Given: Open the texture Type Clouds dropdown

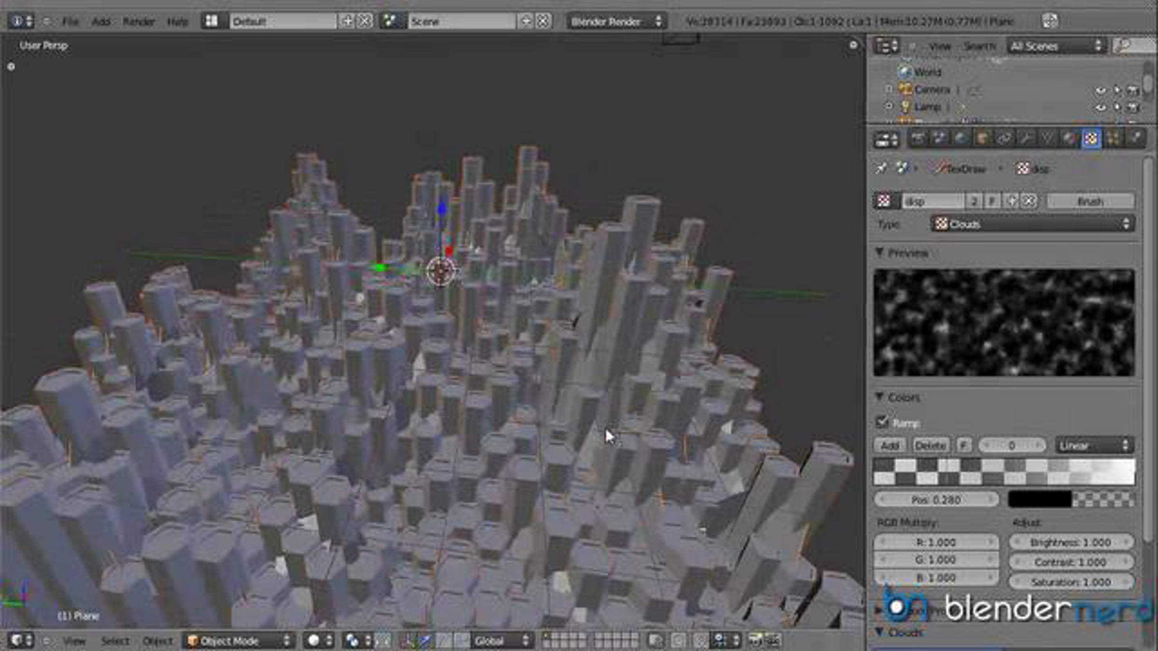Looking at the screenshot, I should coord(1032,224).
